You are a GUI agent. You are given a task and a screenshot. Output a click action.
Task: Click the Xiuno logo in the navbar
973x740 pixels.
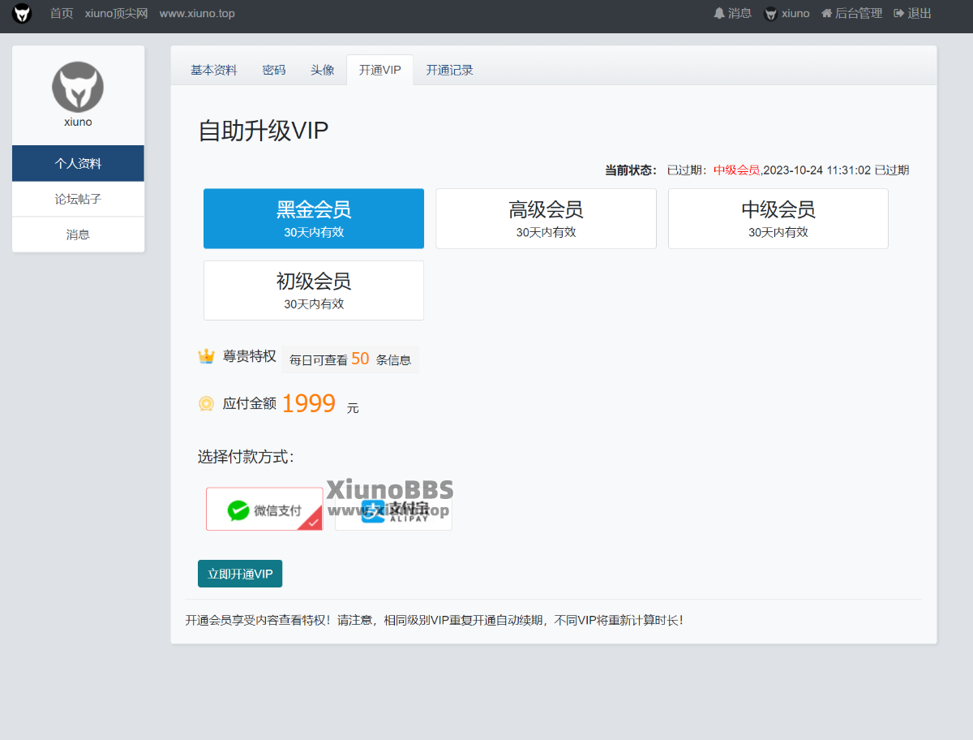click(x=22, y=14)
